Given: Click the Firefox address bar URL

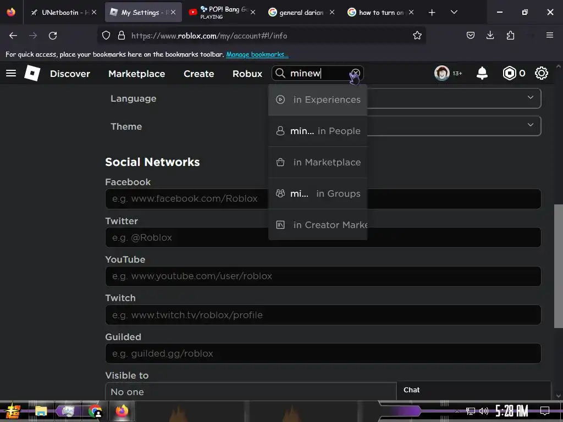Looking at the screenshot, I should coord(209,36).
